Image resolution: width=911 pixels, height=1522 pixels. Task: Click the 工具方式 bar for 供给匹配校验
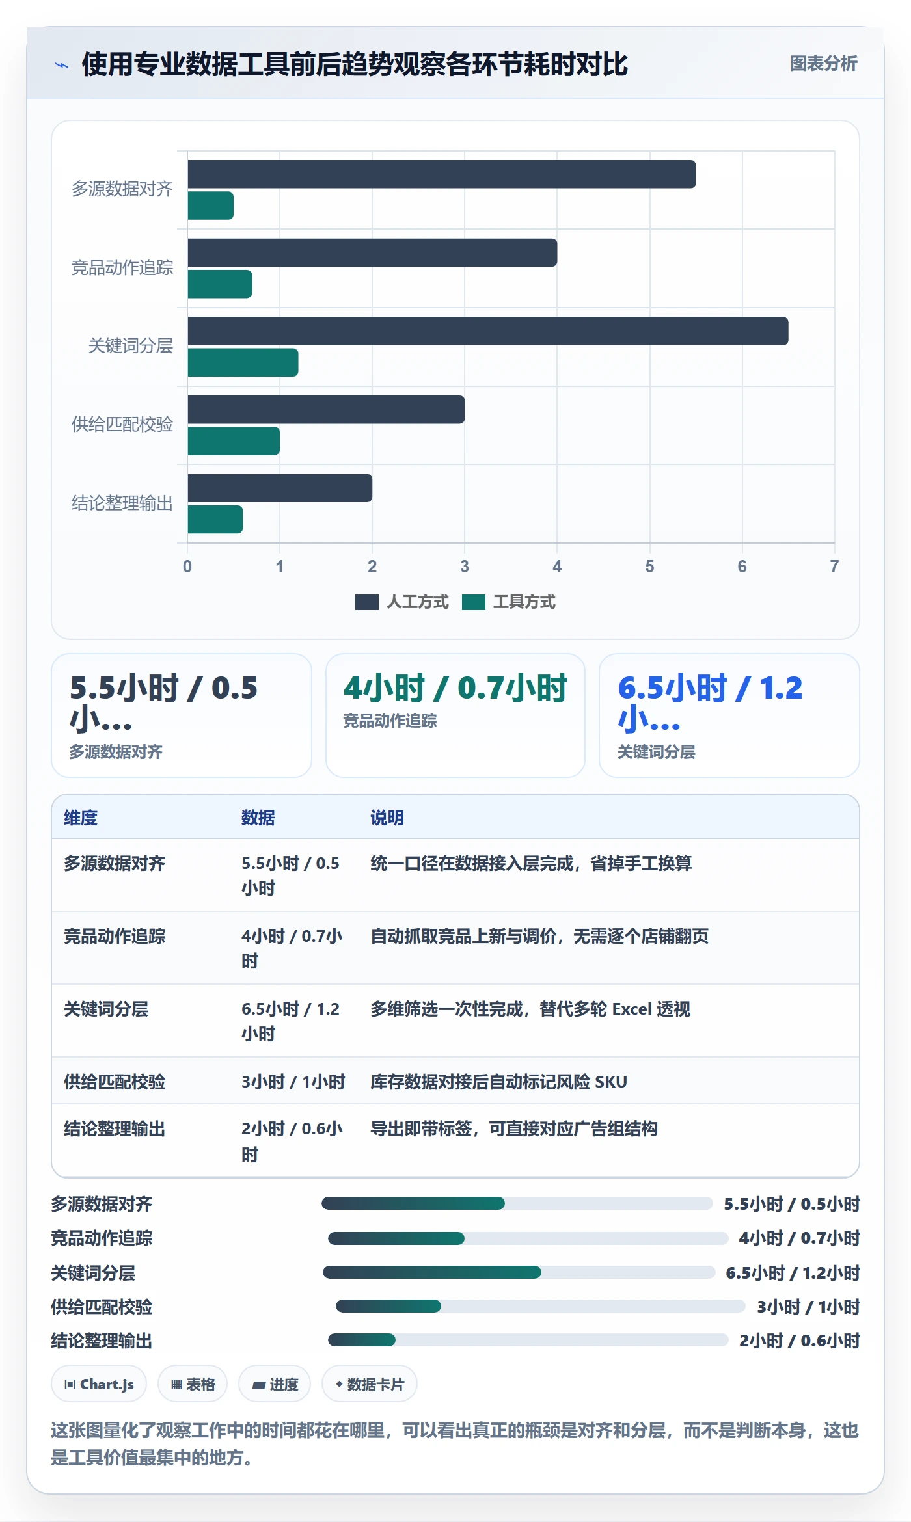[x=234, y=441]
